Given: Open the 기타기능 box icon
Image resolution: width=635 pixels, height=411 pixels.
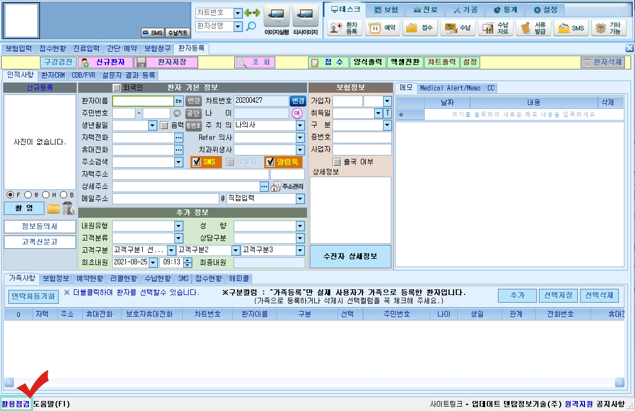Looking at the screenshot, I should pos(609,28).
